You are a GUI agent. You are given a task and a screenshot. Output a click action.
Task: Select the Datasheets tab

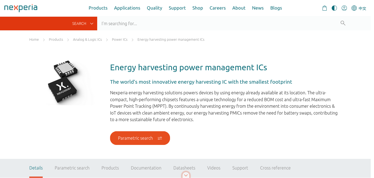tap(184, 168)
